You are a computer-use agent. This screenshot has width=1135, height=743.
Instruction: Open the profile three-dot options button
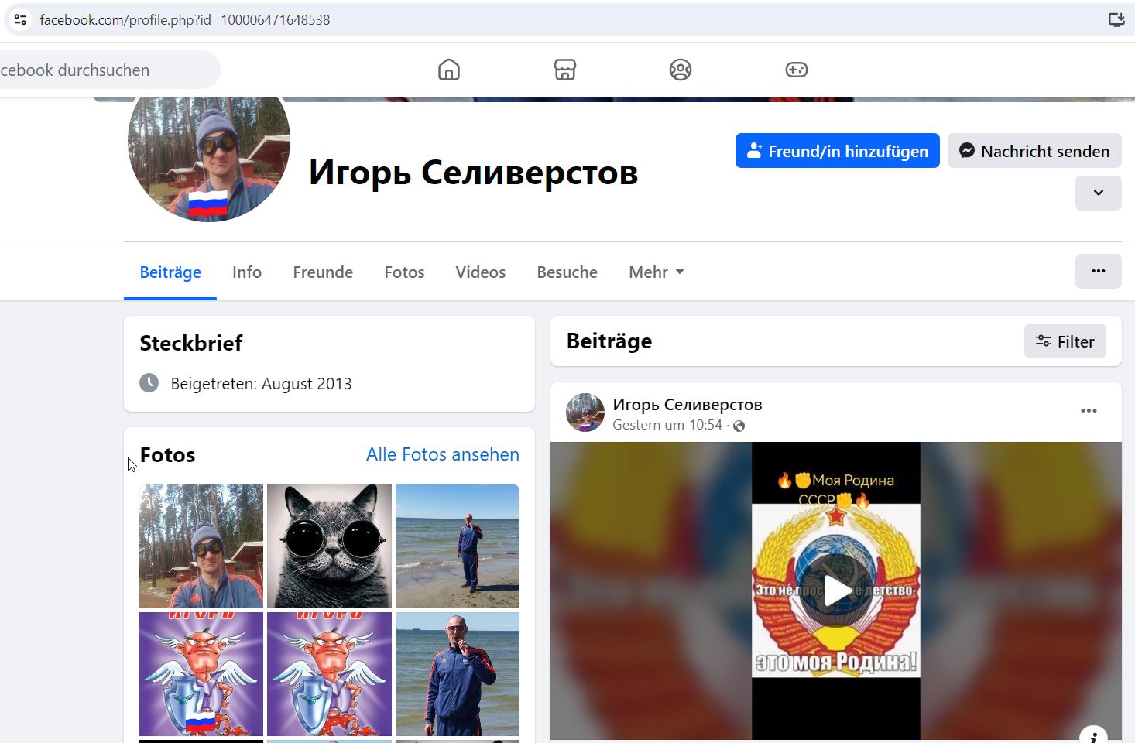[1098, 271]
